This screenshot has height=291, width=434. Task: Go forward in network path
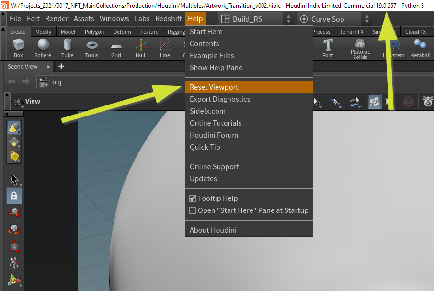(x=26, y=81)
